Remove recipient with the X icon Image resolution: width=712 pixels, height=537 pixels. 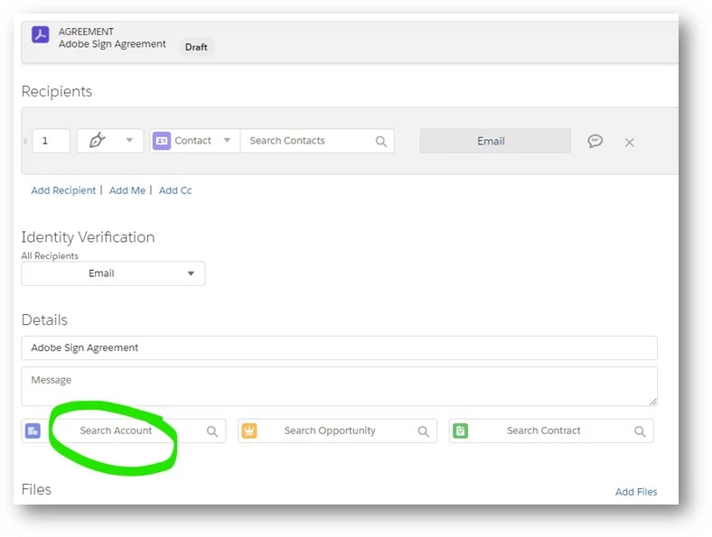[x=630, y=143]
